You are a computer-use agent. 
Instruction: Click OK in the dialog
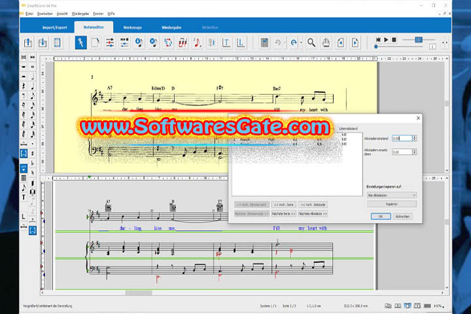click(381, 217)
